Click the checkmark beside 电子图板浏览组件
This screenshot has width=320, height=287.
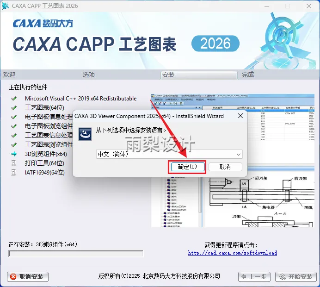click(x=14, y=126)
